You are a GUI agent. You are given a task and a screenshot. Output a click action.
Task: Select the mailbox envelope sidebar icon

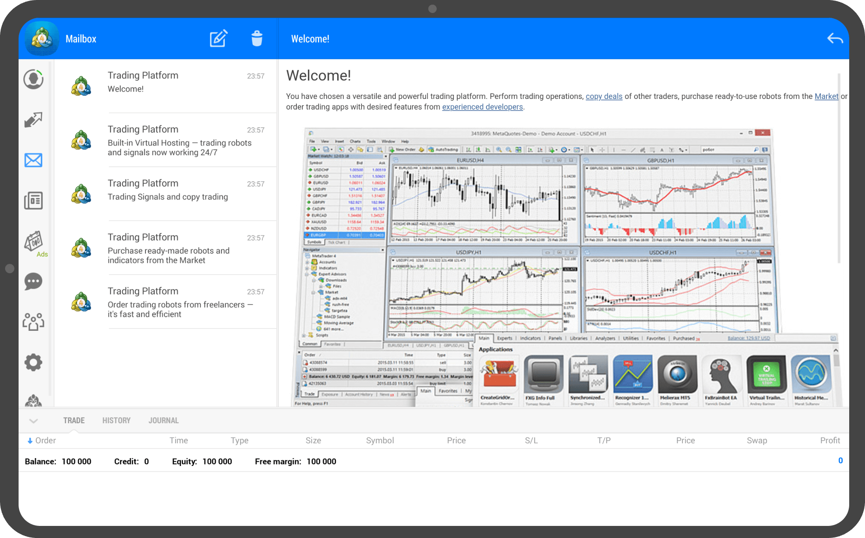click(x=33, y=160)
